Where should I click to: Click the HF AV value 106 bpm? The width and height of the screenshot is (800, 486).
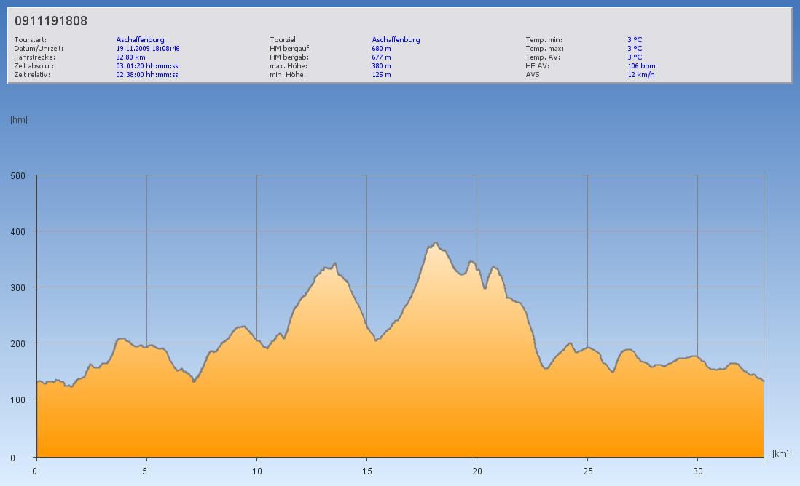[x=641, y=65]
